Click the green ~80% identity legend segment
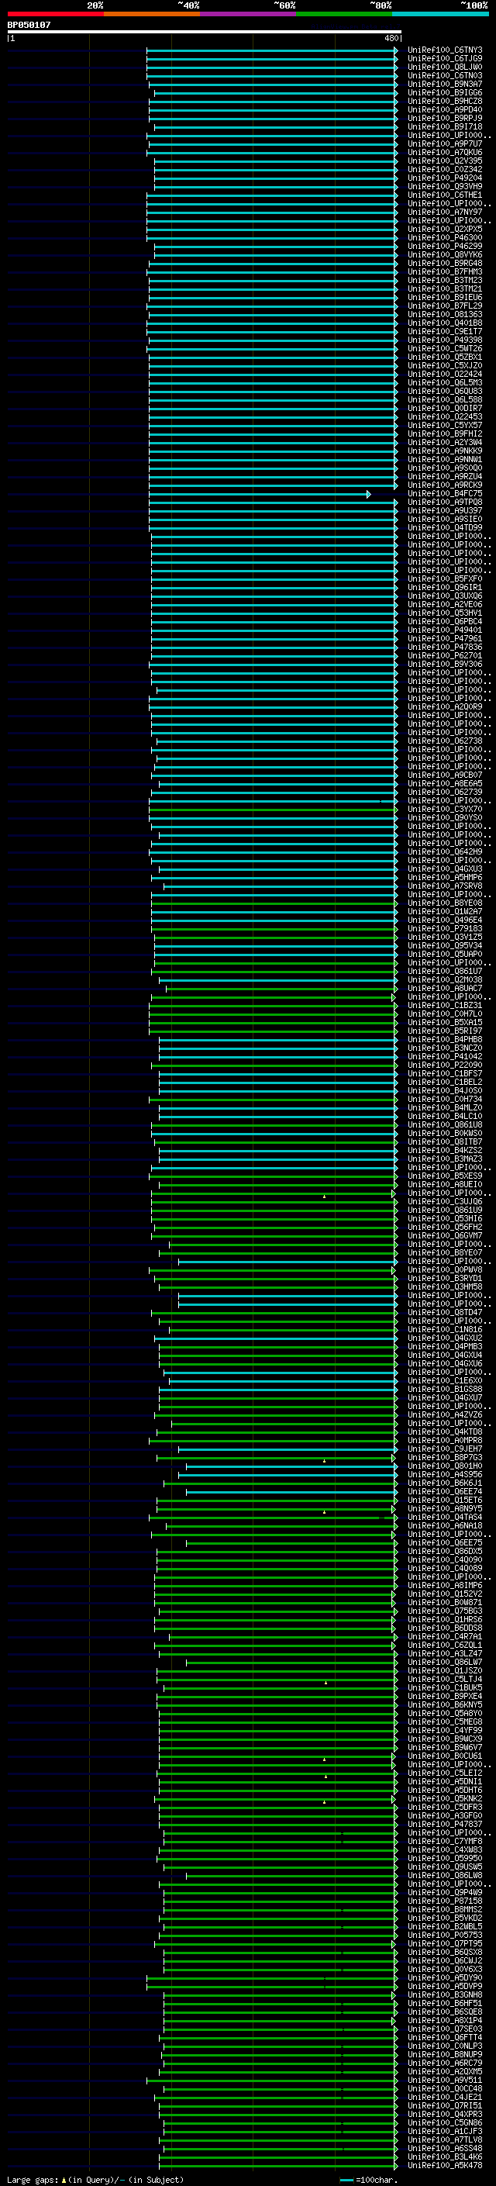 pos(344,14)
